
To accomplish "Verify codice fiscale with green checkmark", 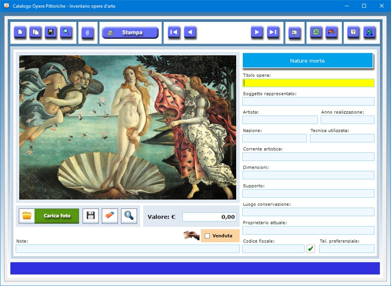I will coord(311,249).
